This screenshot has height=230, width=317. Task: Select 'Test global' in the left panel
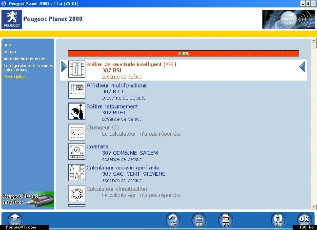point(15,77)
